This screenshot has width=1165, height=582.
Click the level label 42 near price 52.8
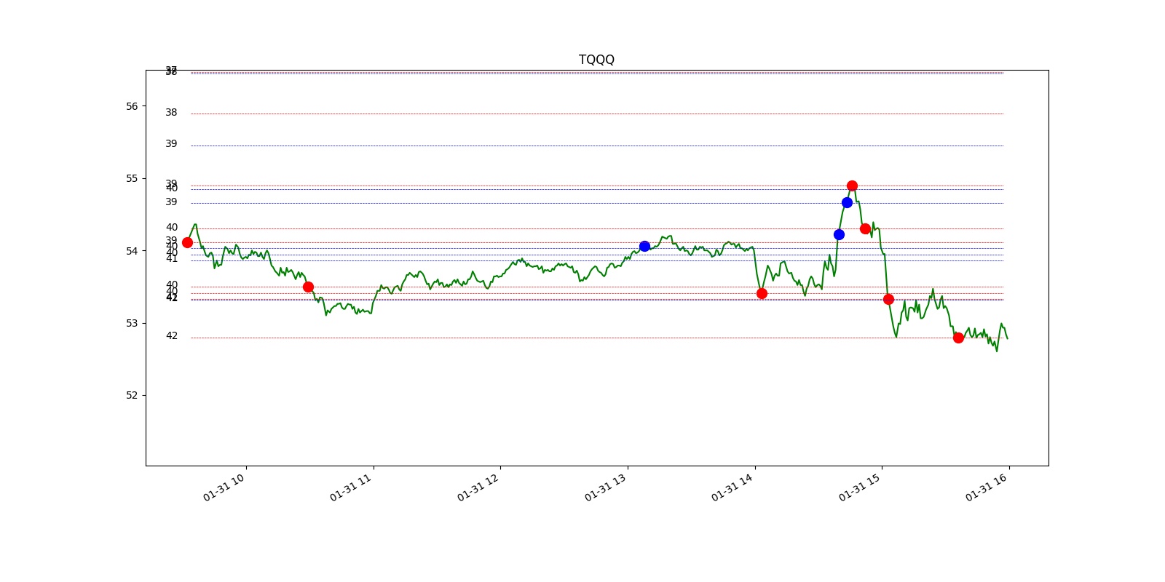171,335
